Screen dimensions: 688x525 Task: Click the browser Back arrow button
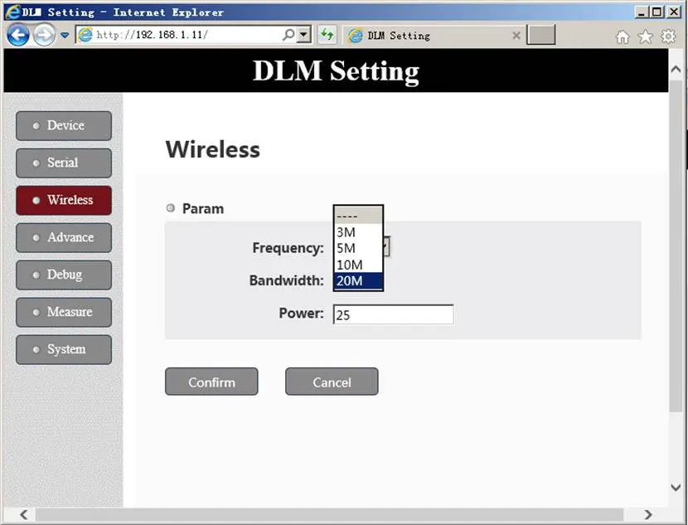point(18,35)
